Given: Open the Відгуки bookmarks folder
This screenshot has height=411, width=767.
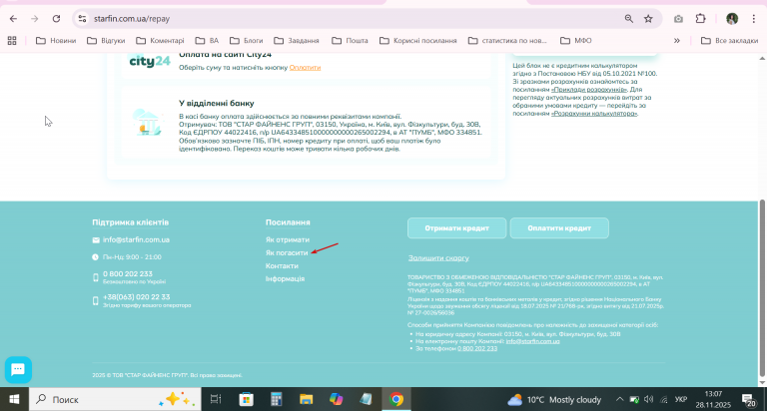Looking at the screenshot, I should [x=106, y=41].
